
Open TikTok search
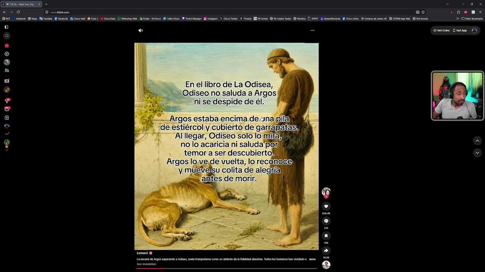point(6,36)
